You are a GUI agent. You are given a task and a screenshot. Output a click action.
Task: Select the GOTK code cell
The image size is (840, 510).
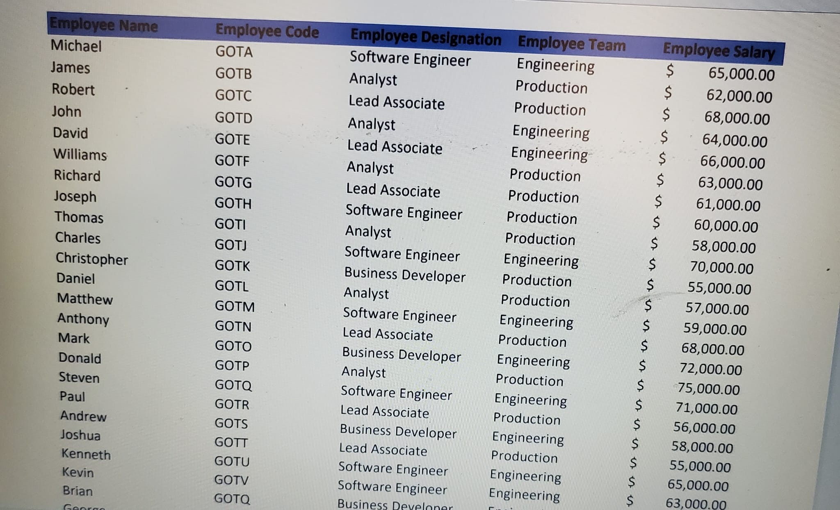[232, 266]
